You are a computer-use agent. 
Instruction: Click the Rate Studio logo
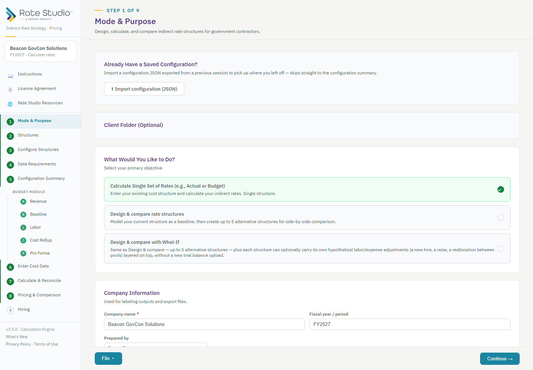pos(39,14)
